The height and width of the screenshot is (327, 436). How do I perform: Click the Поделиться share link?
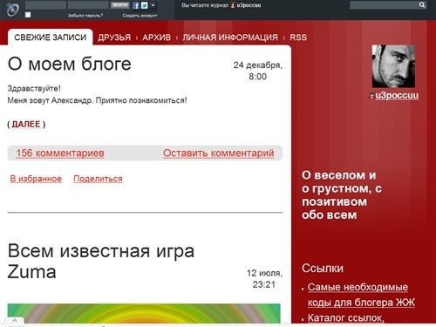pos(98,179)
